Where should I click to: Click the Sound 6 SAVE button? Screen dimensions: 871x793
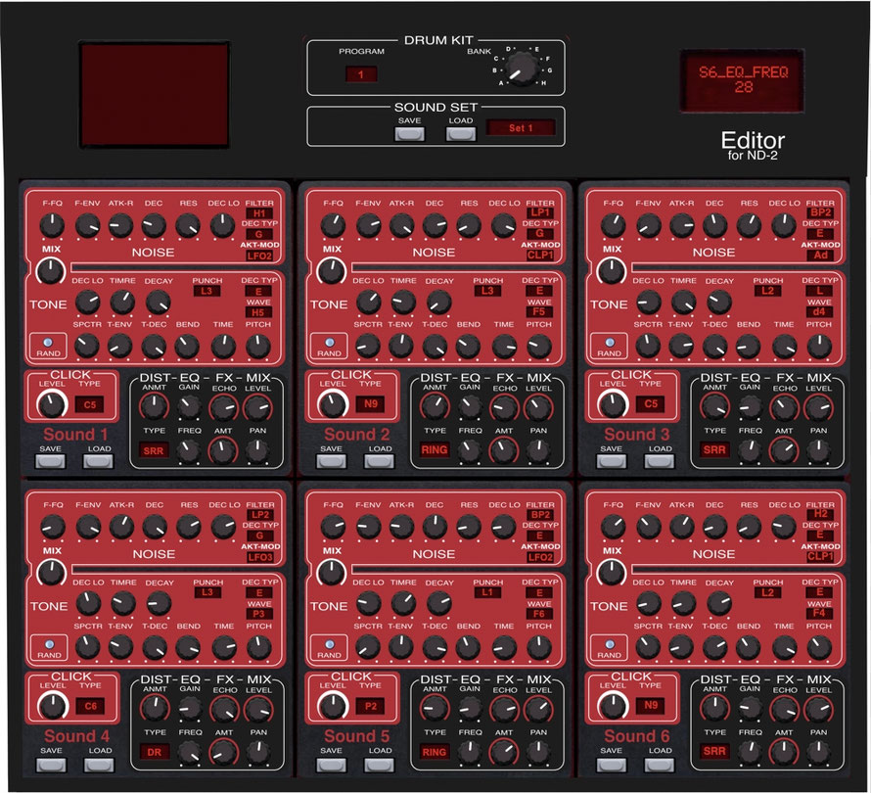611,766
